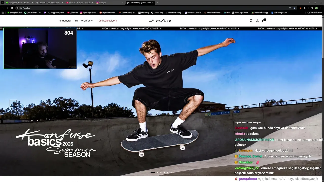The image size is (324, 182).
Task: Click the browser back arrow
Action: [x=3, y=8]
